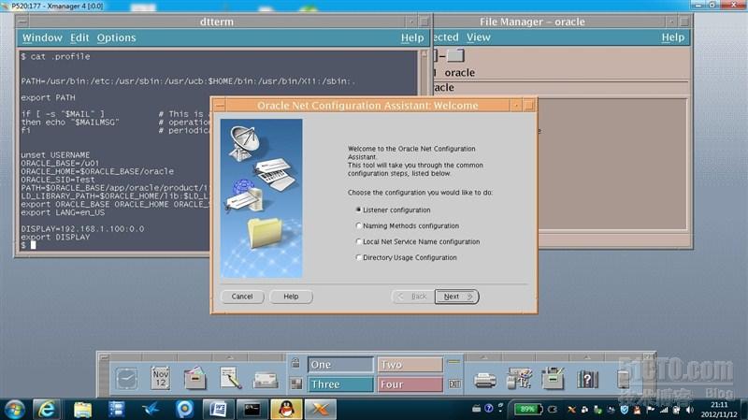Click the workspace manager icon below the padlock

(x=295, y=384)
